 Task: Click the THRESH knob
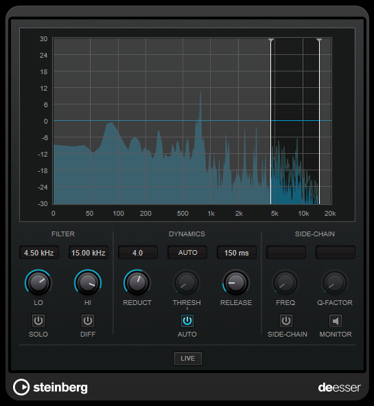pyautogui.click(x=187, y=283)
